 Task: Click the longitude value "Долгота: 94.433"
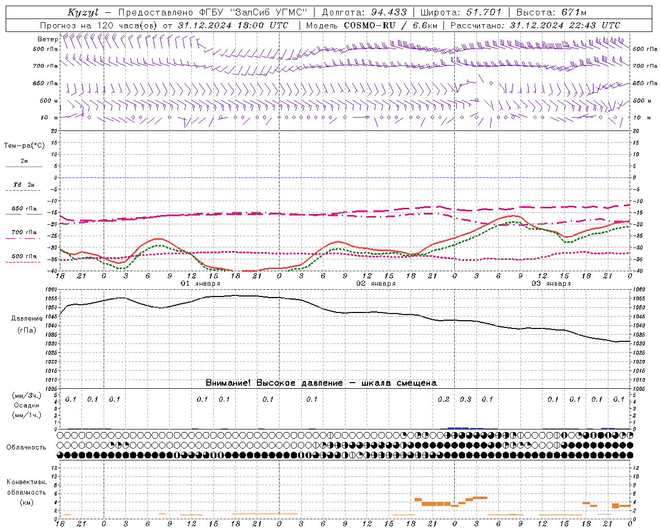(365, 12)
